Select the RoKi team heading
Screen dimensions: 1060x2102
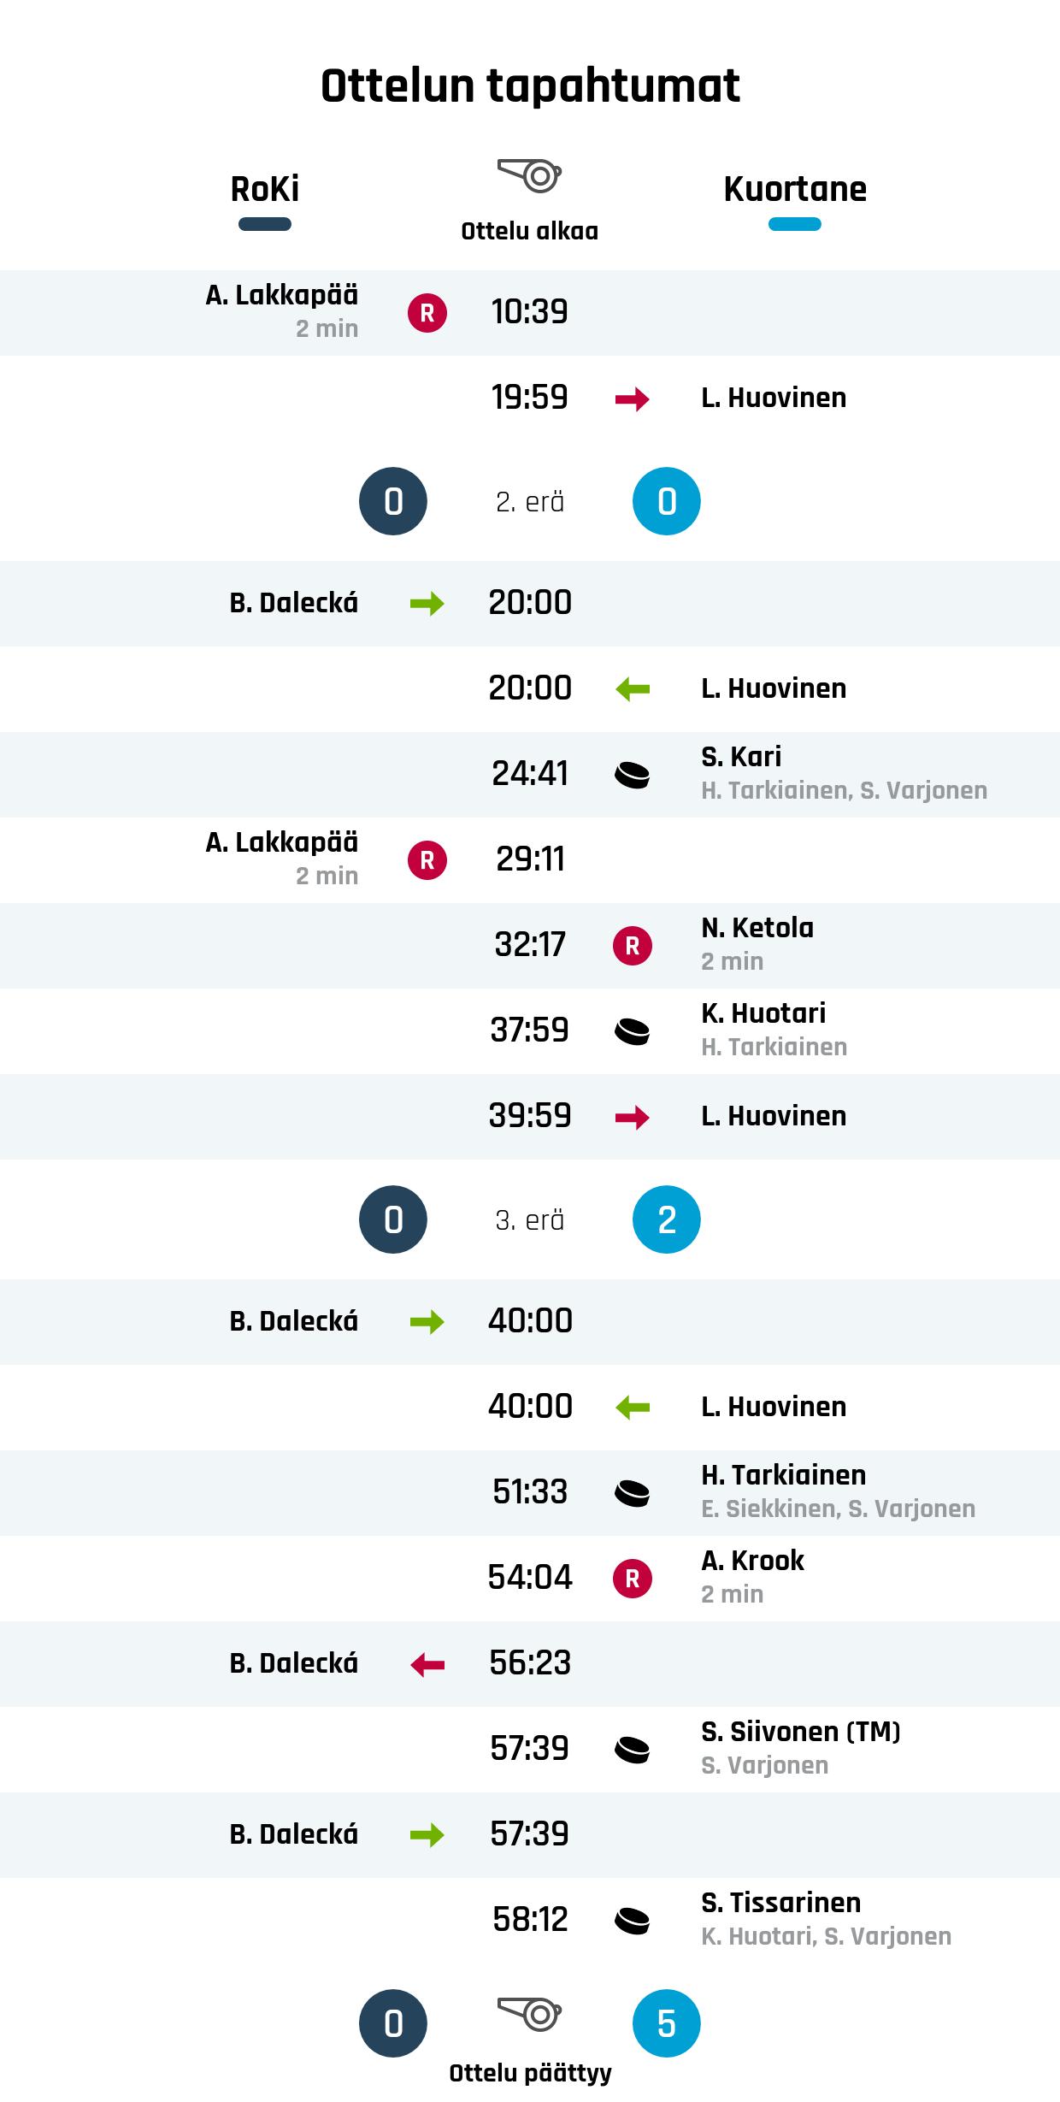tap(265, 189)
